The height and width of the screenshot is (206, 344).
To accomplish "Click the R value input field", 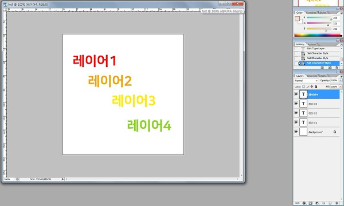I will 336,18.
